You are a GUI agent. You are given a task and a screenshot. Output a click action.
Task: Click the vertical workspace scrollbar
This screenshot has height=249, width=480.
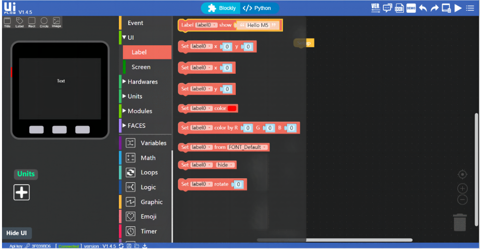pyautogui.click(x=477, y=170)
